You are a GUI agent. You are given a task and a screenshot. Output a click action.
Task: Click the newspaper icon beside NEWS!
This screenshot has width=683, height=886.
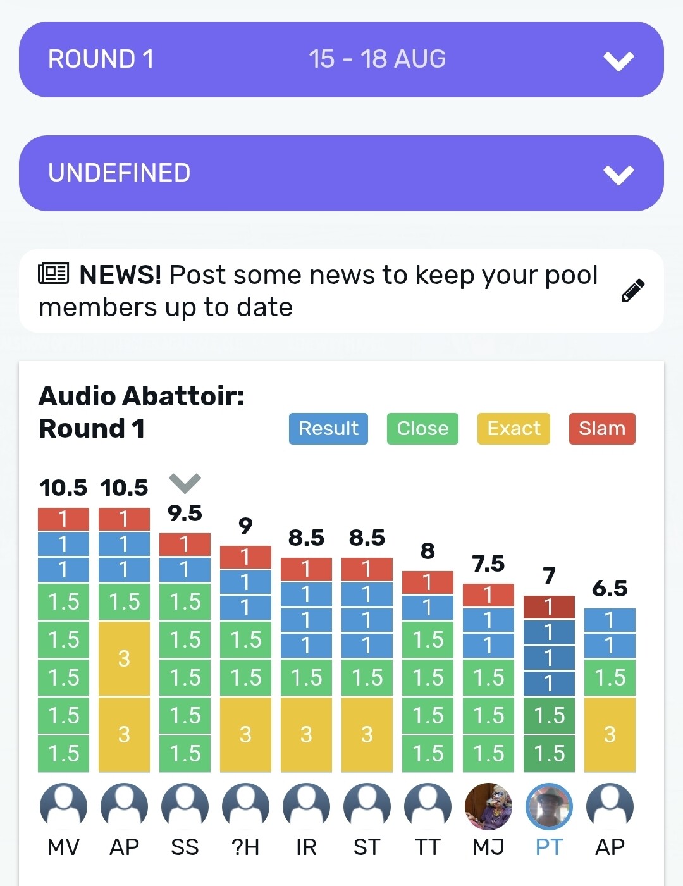[53, 274]
